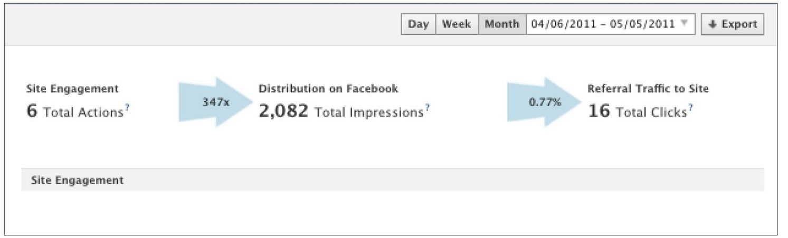This screenshot has width=788, height=238.
Task: Select the Distribution on Facebook heading
Action: [328, 89]
